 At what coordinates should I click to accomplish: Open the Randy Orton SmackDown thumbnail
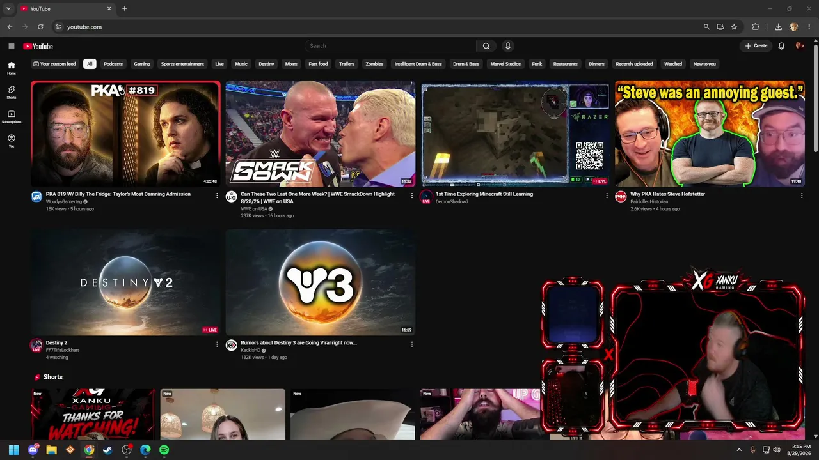[320, 134]
